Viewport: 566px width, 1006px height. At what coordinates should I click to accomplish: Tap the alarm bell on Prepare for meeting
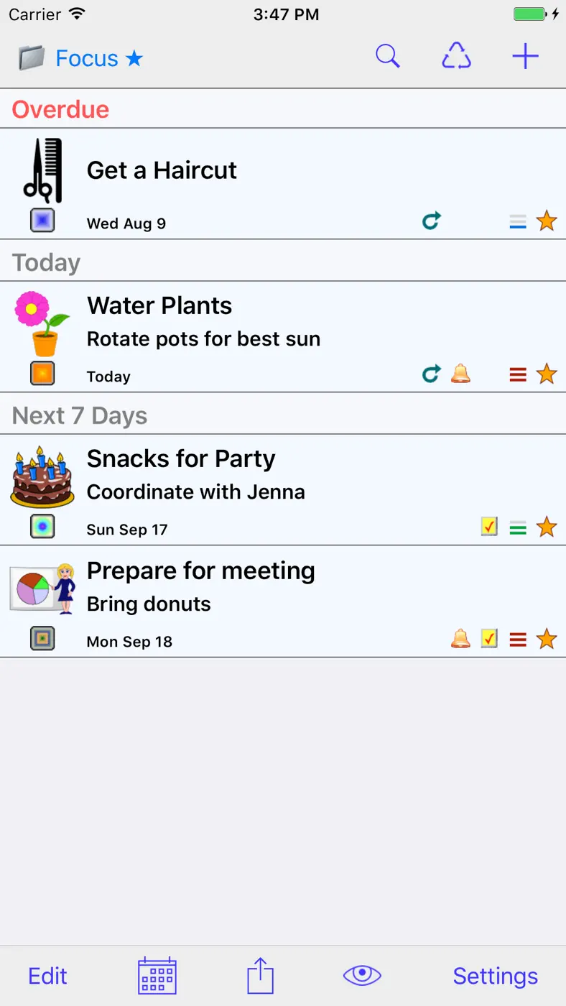460,638
